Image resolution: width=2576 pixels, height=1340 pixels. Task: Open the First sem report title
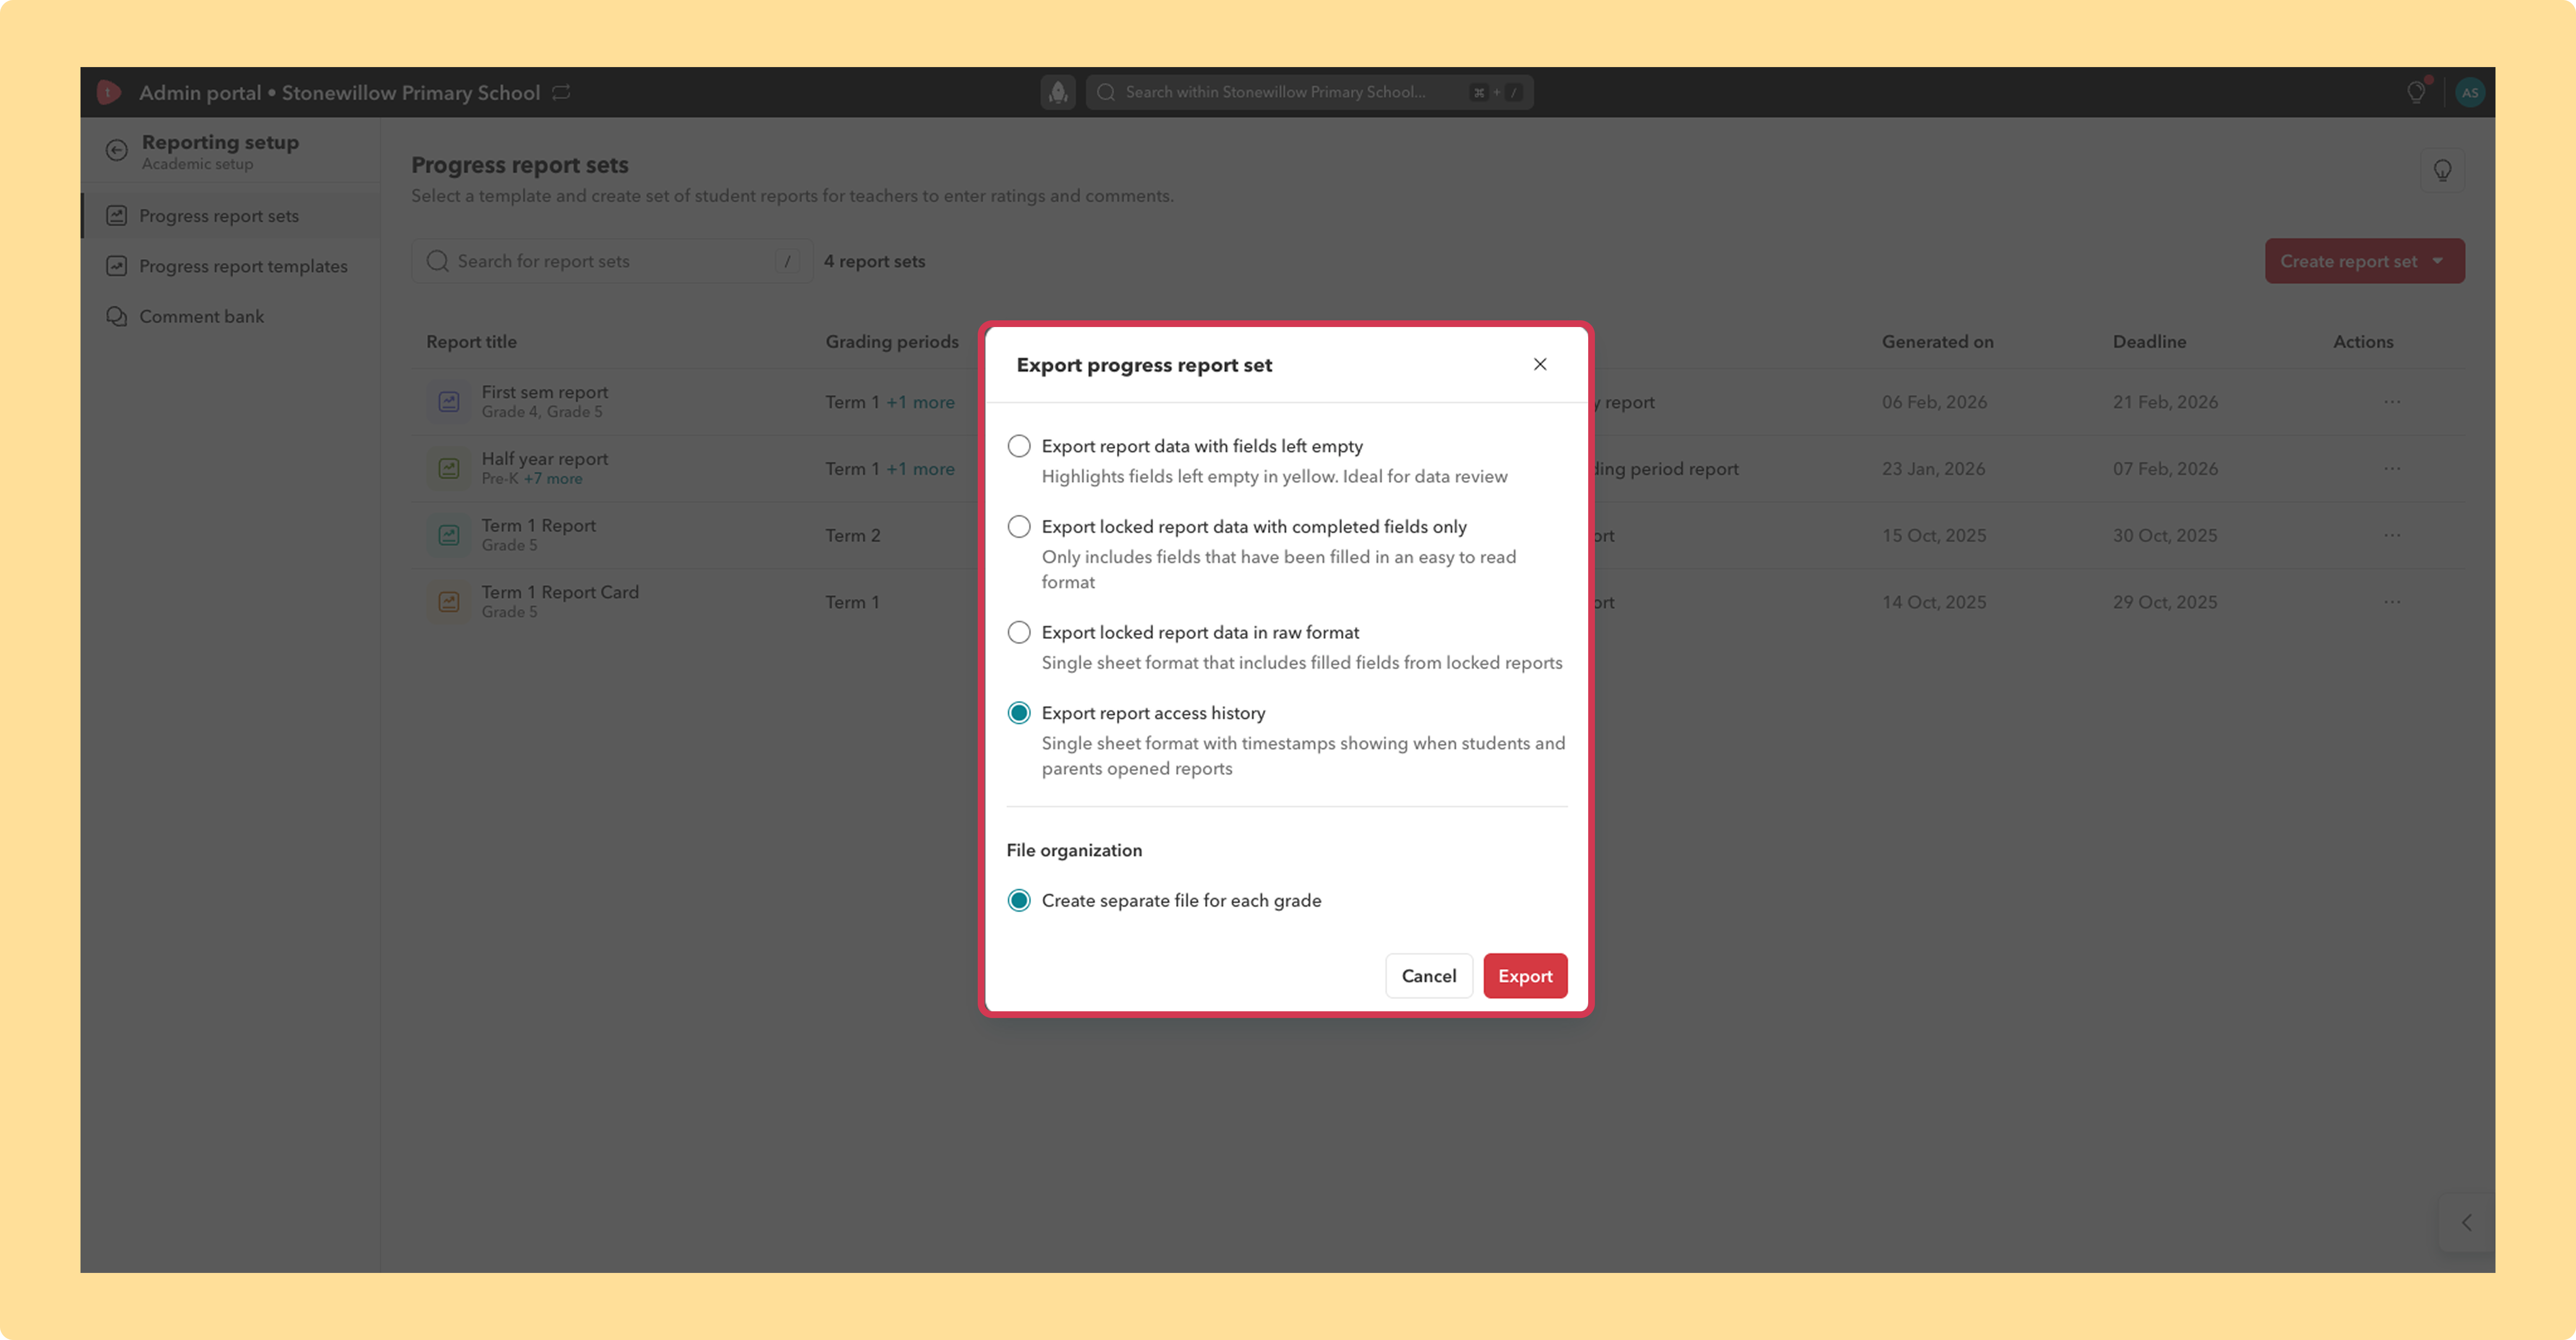(545, 392)
